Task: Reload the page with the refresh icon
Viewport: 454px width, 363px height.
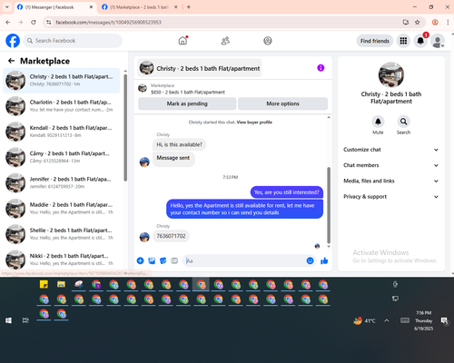Action: coord(34,22)
